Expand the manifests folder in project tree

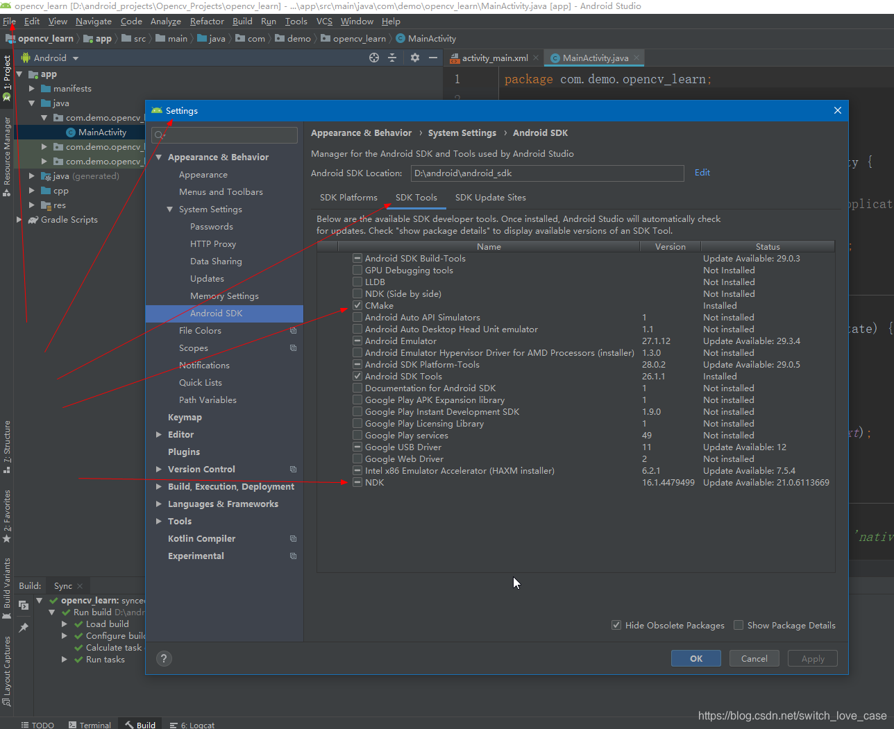[x=32, y=89]
